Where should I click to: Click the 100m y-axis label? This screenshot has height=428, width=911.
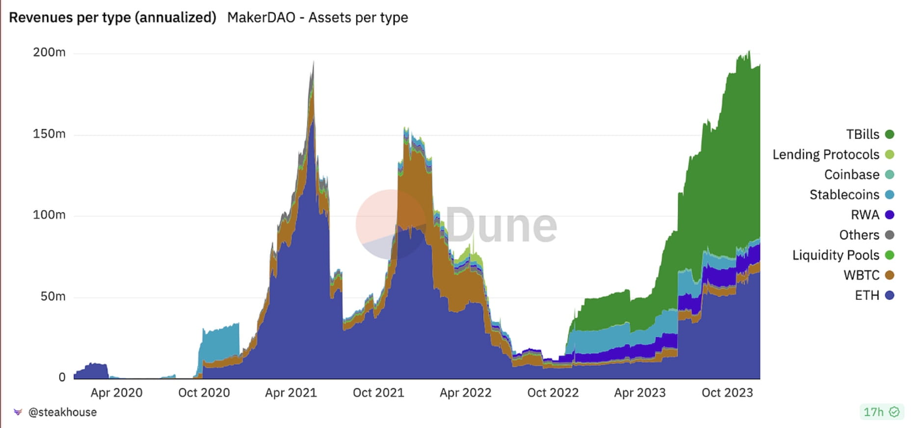point(49,214)
